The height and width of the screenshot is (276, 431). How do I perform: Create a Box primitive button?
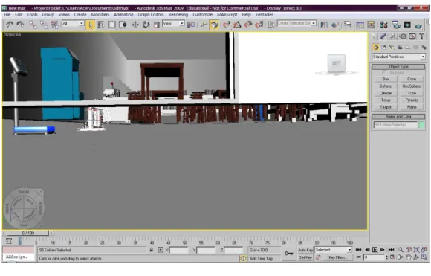pyautogui.click(x=386, y=79)
